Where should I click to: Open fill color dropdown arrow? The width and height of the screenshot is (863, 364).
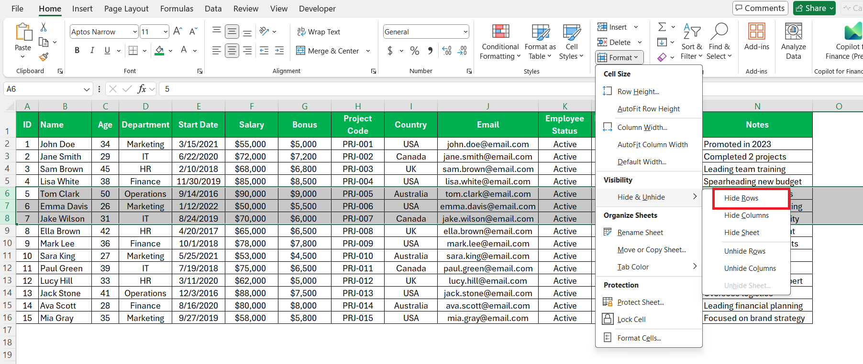point(170,51)
